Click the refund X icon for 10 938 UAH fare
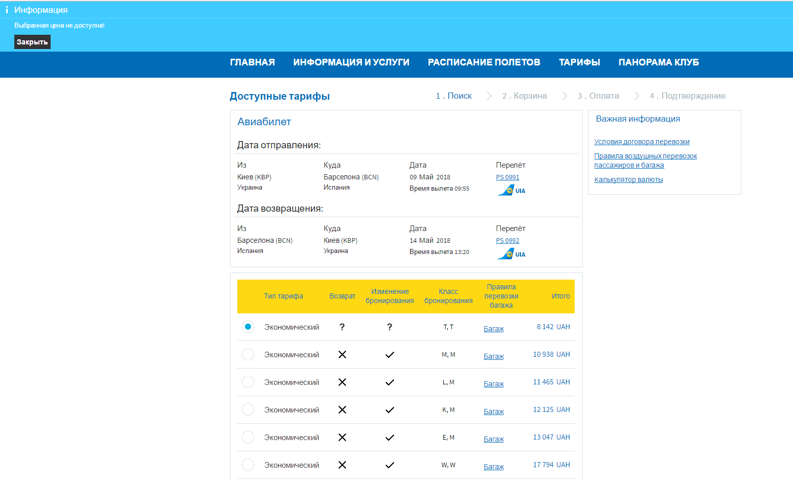793x481 pixels. coord(342,355)
